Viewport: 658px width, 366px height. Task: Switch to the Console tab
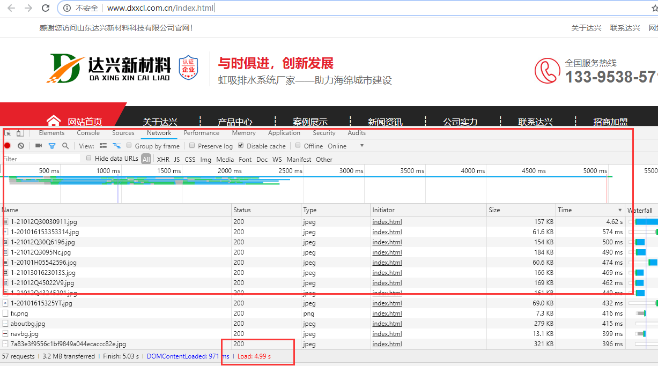tap(88, 132)
